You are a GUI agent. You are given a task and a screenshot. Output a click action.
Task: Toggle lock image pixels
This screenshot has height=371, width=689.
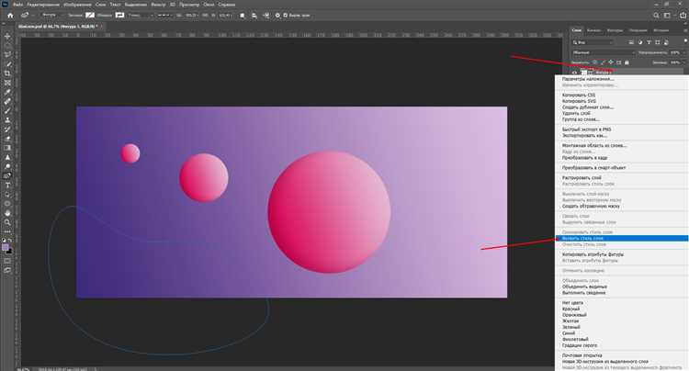click(603, 62)
